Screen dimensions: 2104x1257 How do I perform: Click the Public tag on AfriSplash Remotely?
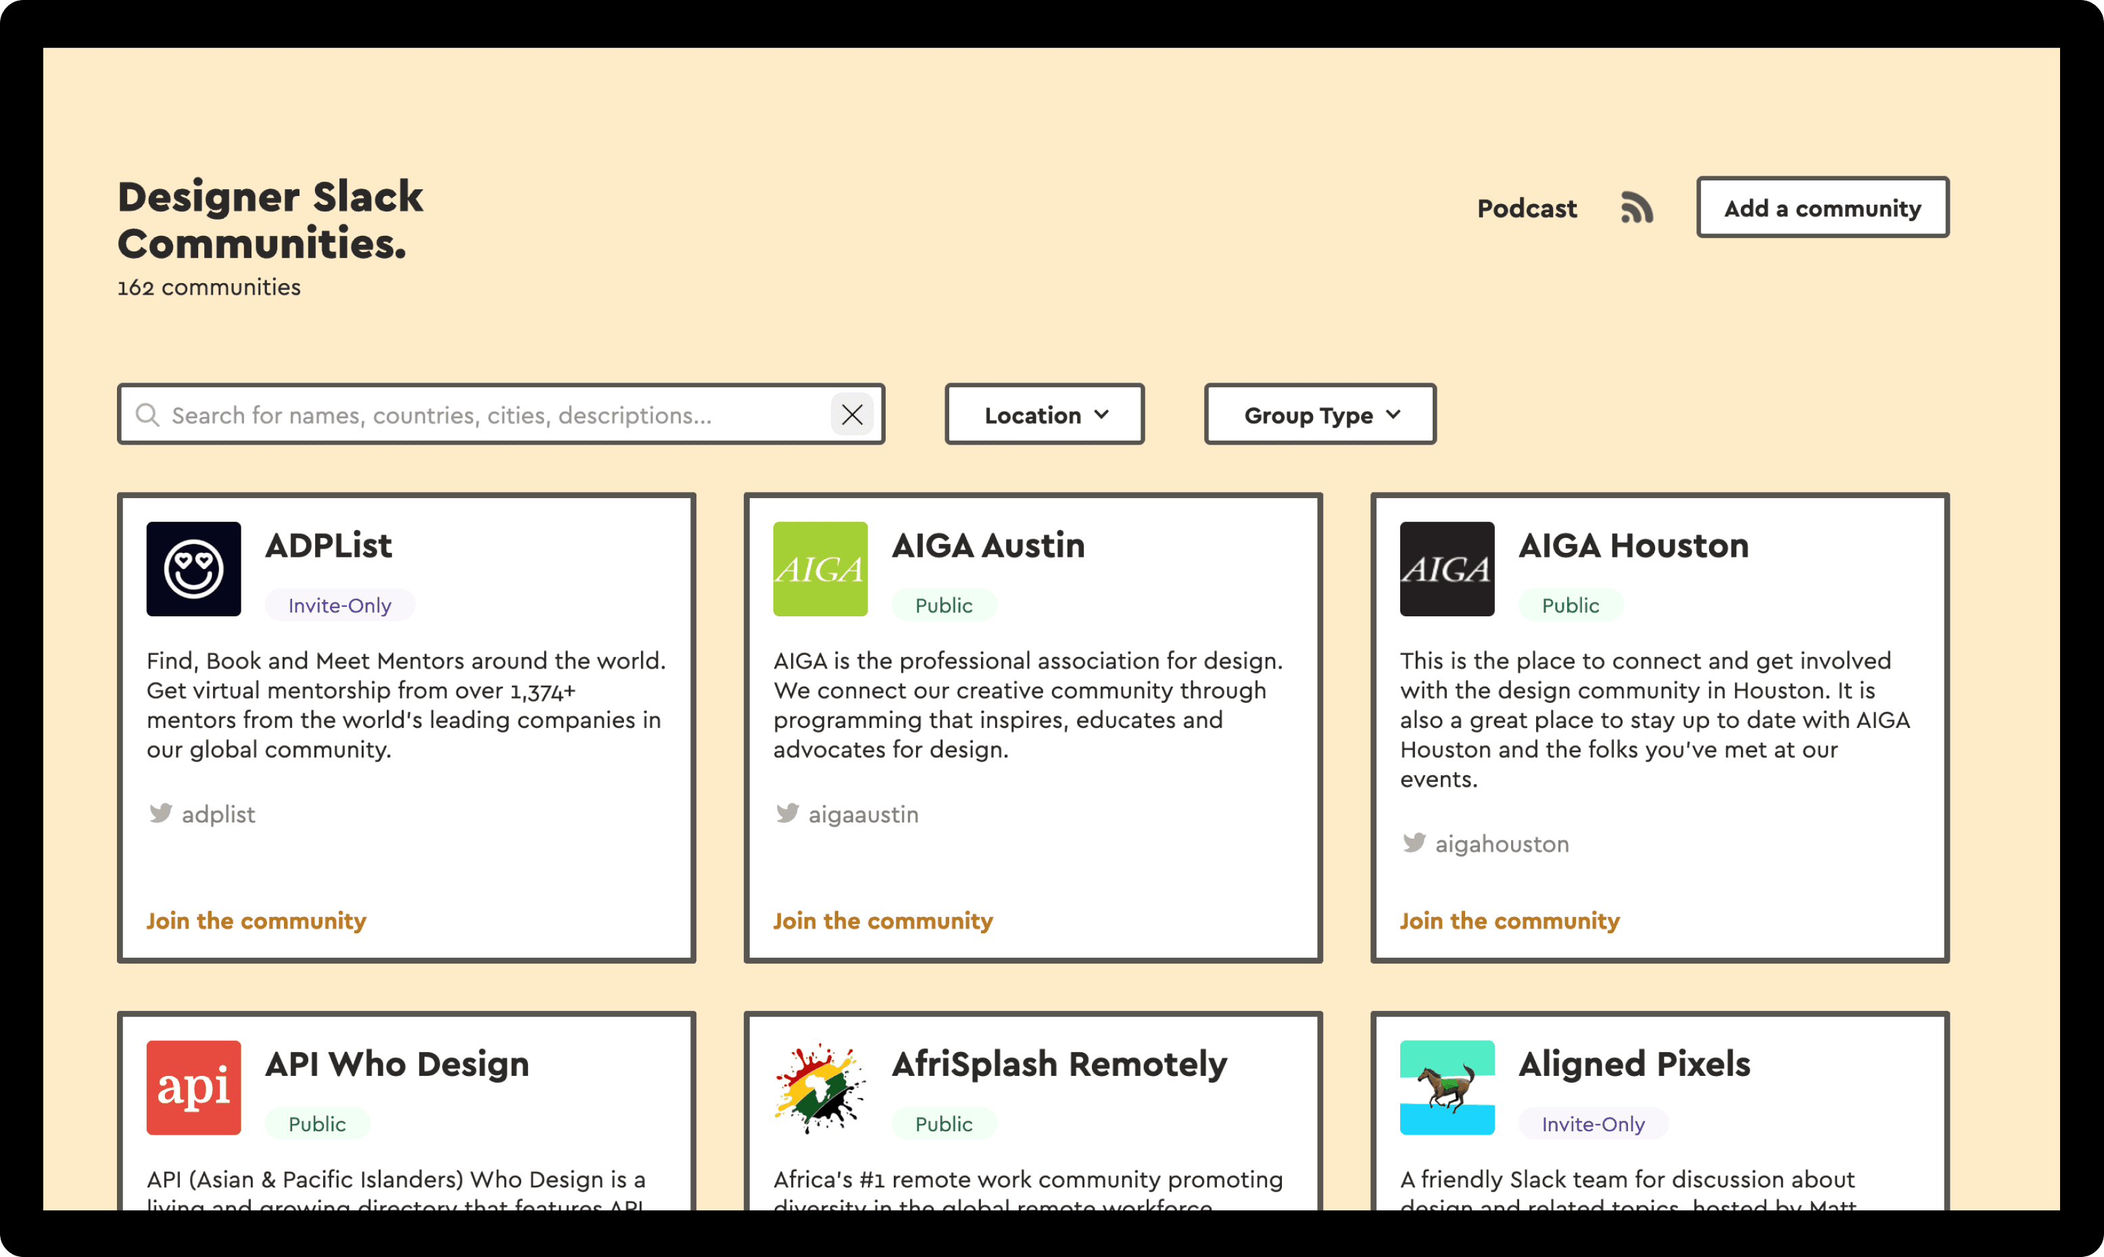click(944, 1123)
